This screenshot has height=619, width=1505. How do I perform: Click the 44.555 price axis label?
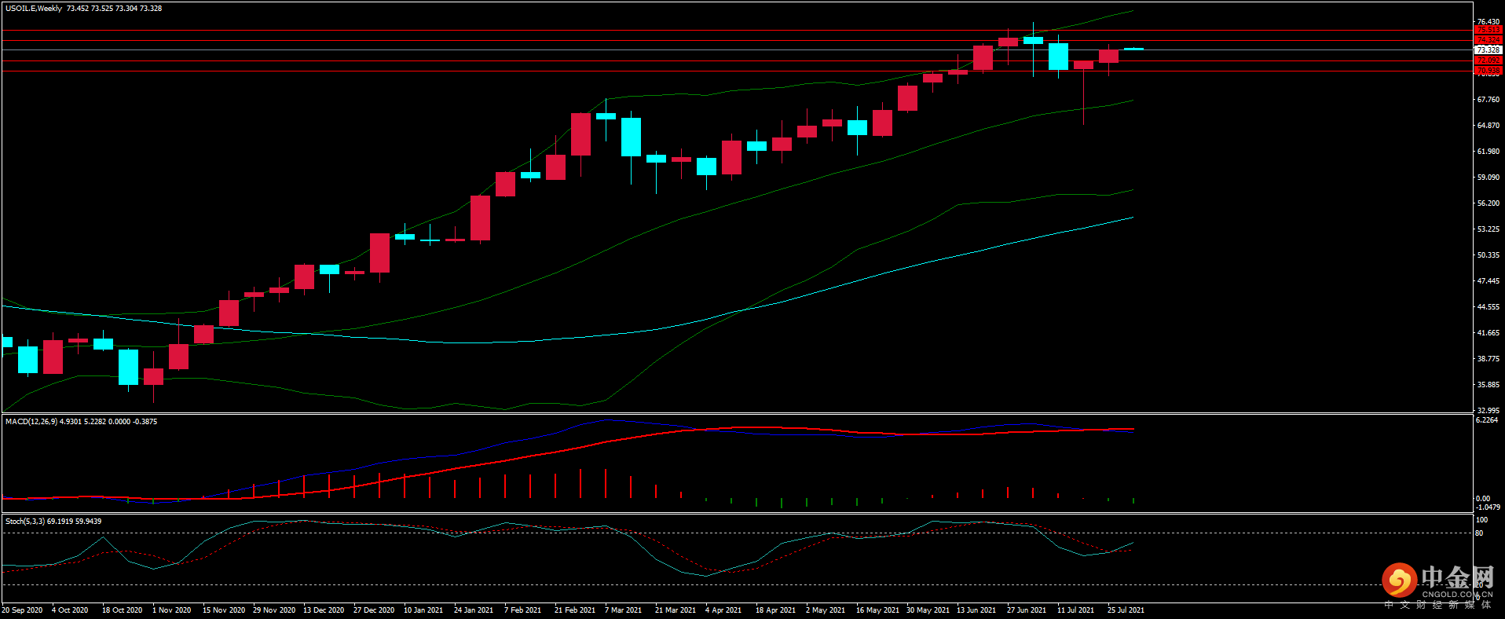coord(1488,307)
